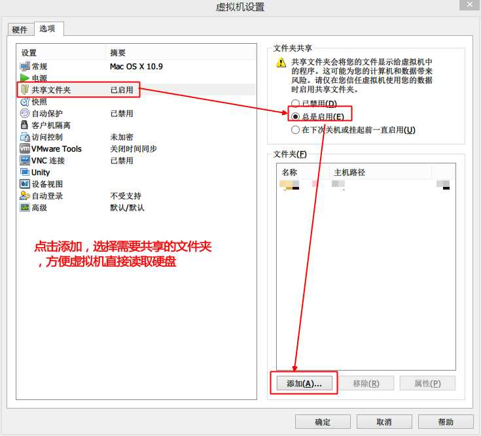Select the 电源 settings row label

[39, 78]
